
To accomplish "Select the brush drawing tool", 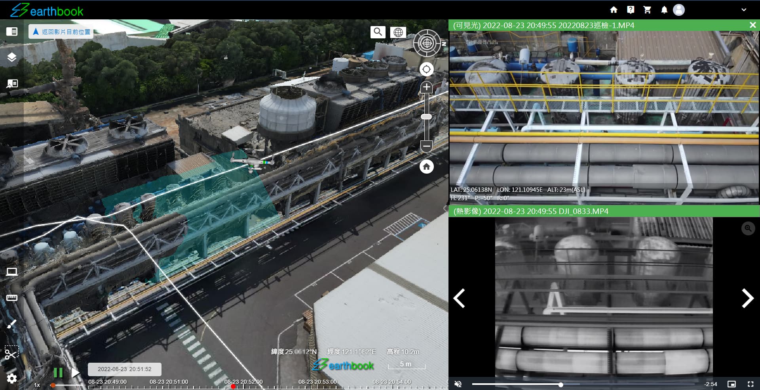I will tap(11, 324).
